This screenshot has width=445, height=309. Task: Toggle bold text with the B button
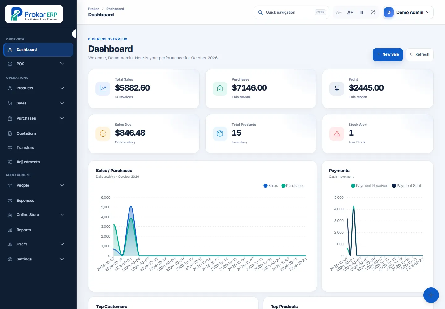pyautogui.click(x=362, y=12)
